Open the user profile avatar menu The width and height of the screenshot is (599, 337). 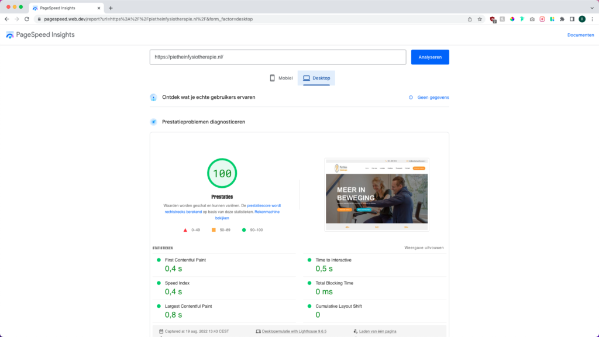coord(582,19)
